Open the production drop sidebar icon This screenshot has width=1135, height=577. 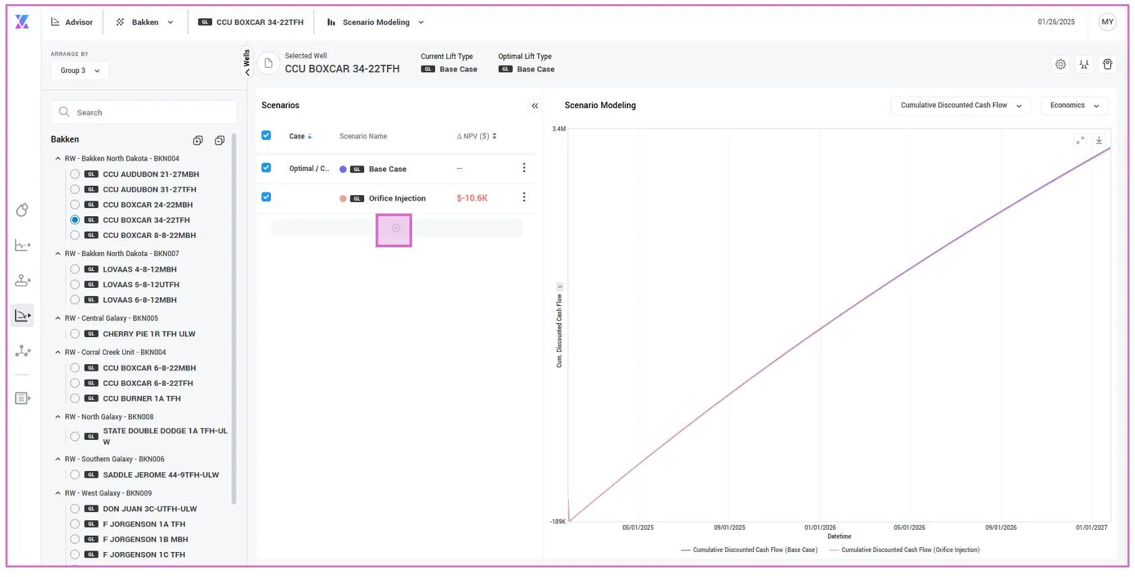[x=22, y=210]
